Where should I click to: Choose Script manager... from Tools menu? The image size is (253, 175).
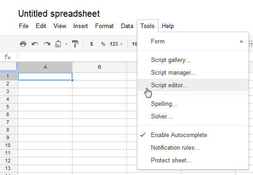tap(193, 72)
